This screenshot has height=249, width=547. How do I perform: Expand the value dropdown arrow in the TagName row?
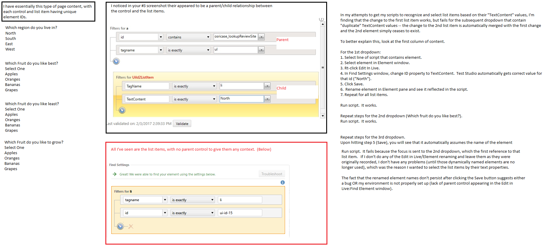[x=267, y=86]
